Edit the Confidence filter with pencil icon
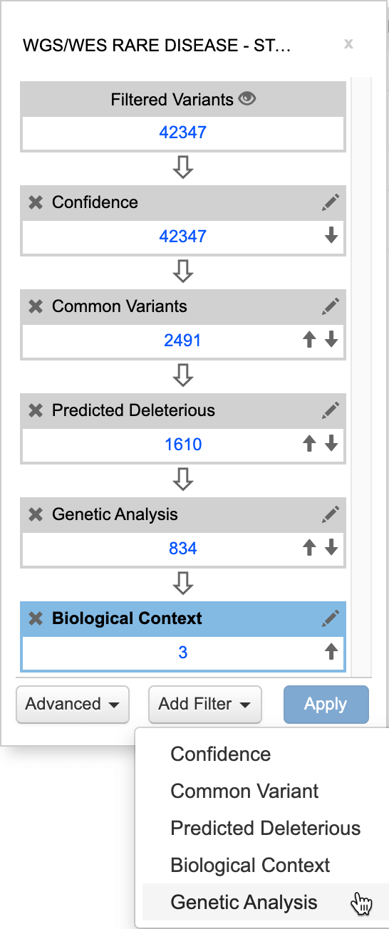 (330, 202)
